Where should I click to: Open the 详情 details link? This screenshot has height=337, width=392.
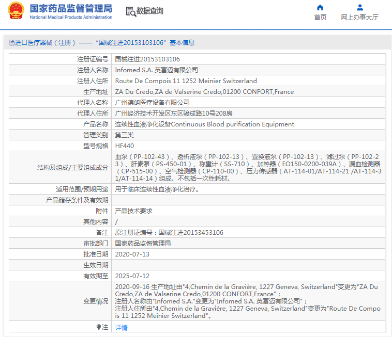(x=121, y=327)
